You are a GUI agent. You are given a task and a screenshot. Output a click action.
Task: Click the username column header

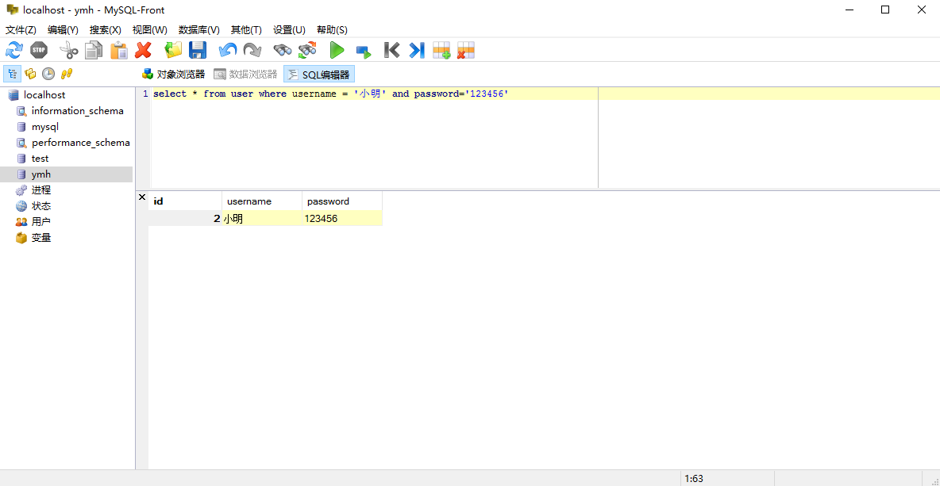tap(249, 201)
